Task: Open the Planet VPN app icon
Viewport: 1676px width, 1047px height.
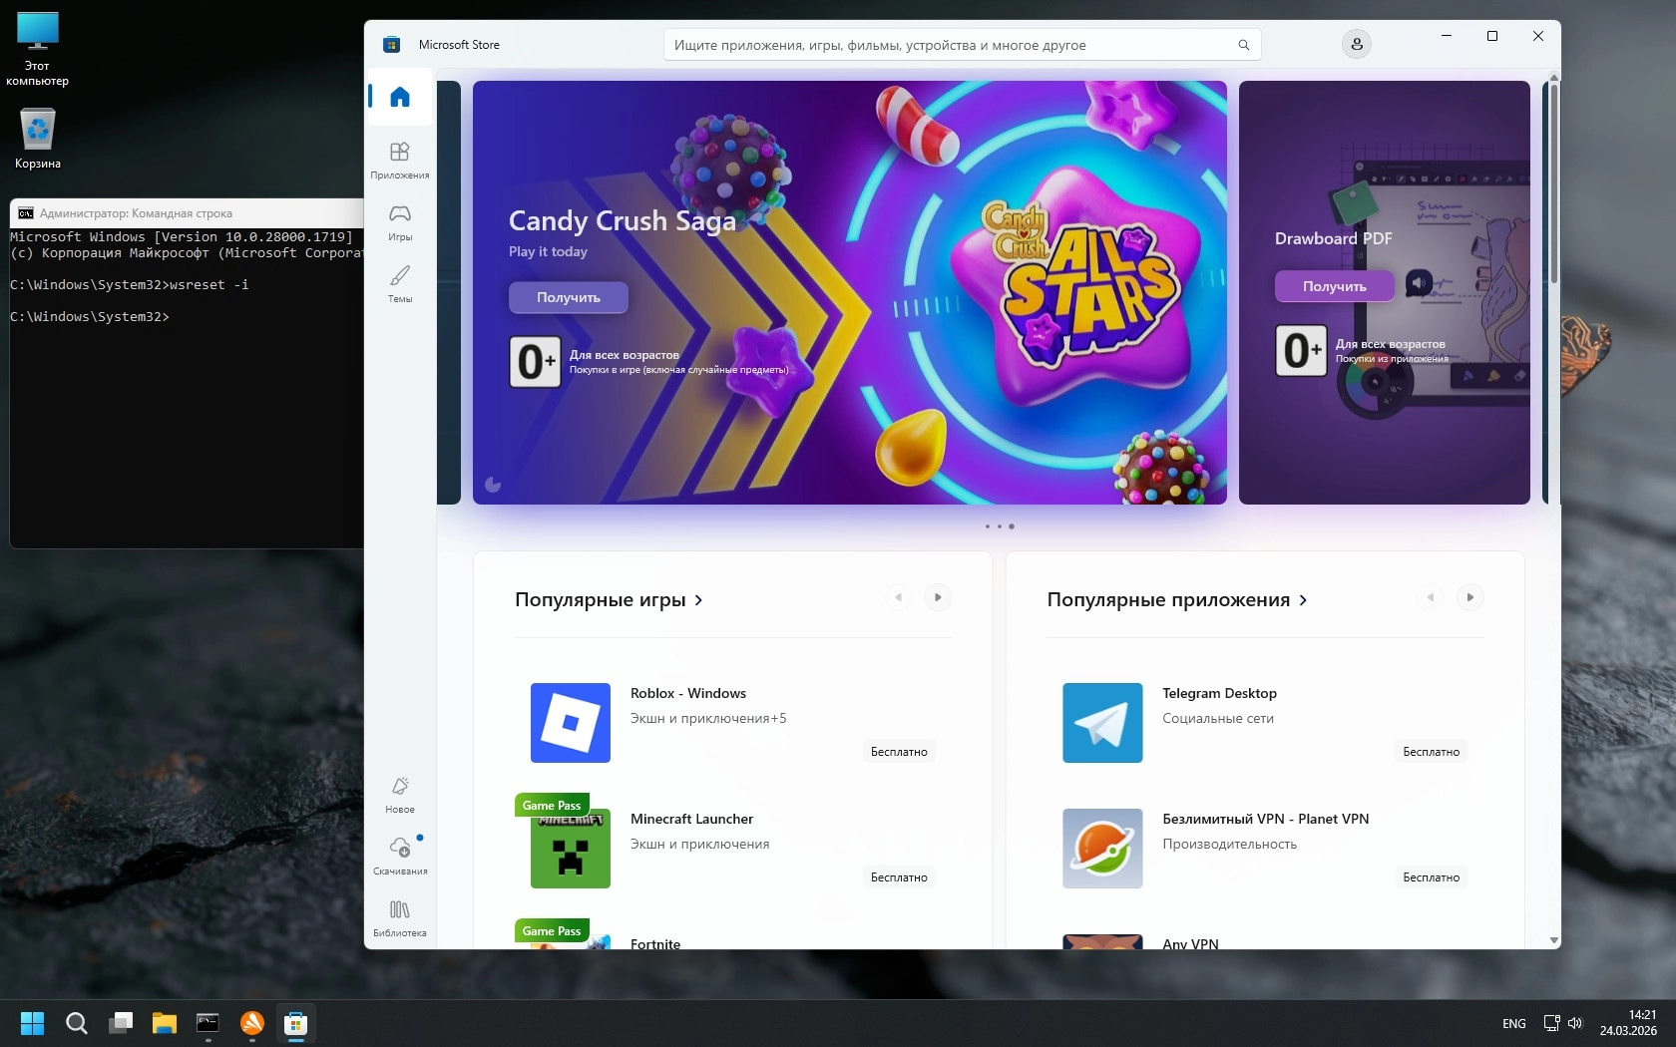Action: (x=1102, y=849)
